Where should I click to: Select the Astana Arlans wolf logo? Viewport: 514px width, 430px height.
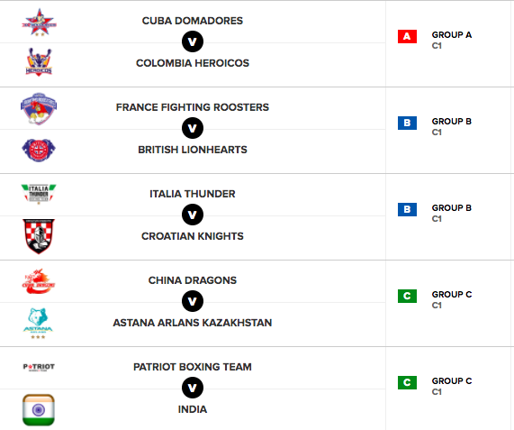(x=39, y=324)
